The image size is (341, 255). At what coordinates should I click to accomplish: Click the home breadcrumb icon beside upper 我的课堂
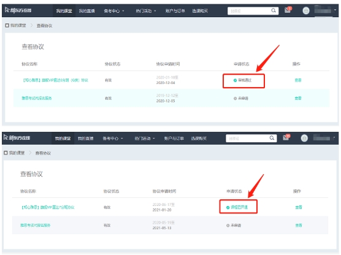(x=7, y=25)
